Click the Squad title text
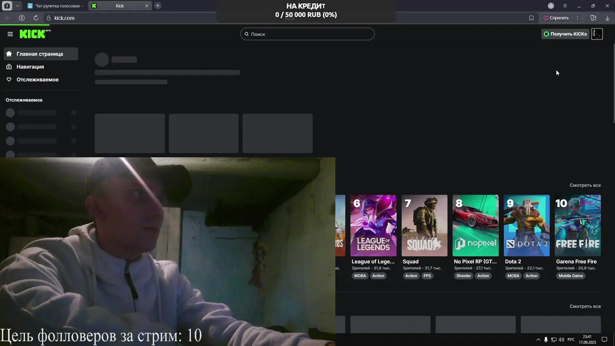 click(411, 261)
